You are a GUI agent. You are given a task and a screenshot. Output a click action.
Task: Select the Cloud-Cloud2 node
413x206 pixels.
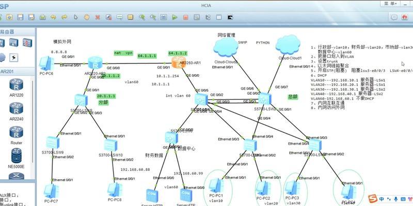tap(226, 47)
